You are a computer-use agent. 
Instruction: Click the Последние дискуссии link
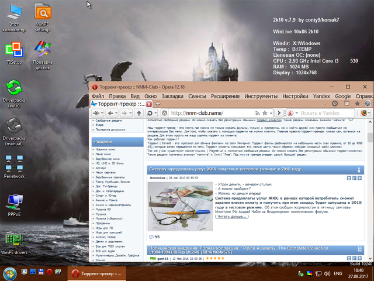pyautogui.click(x=110, y=129)
